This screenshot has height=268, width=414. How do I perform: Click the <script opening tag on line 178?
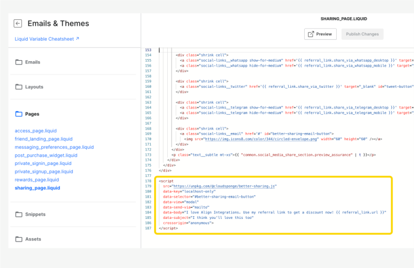pyautogui.click(x=166, y=181)
